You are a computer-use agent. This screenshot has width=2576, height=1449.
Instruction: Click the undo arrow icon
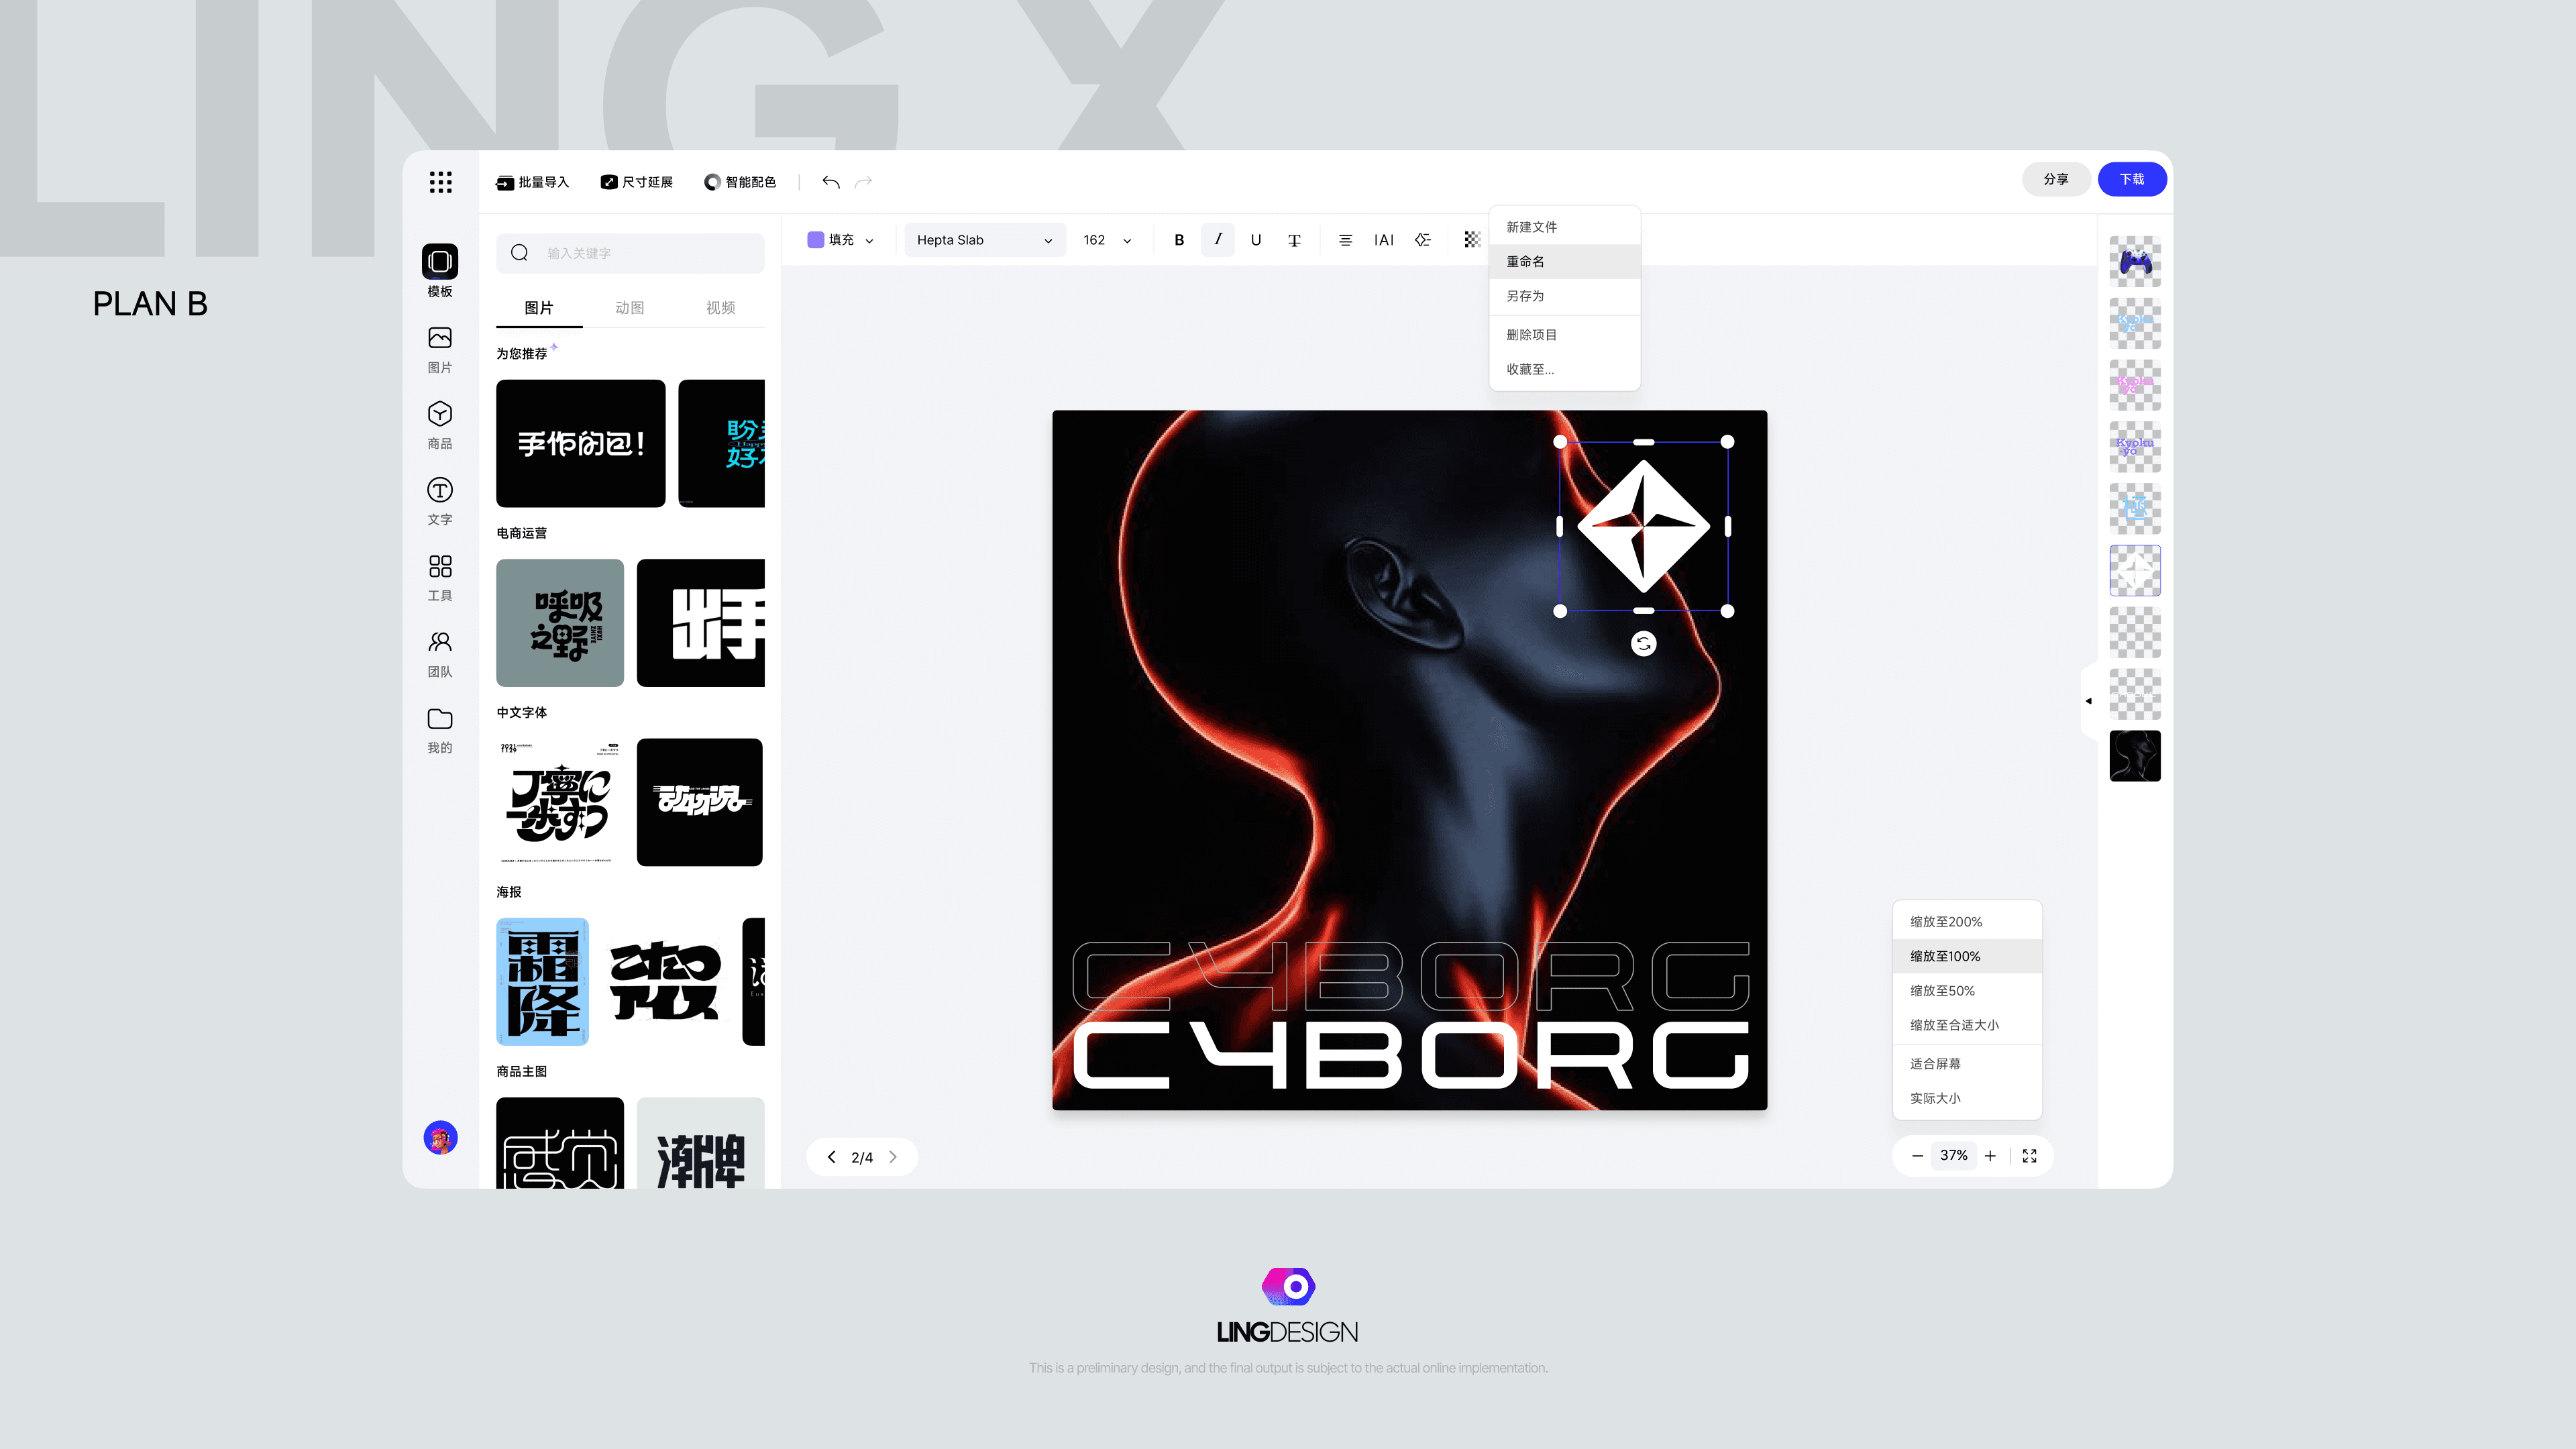pyautogui.click(x=830, y=181)
